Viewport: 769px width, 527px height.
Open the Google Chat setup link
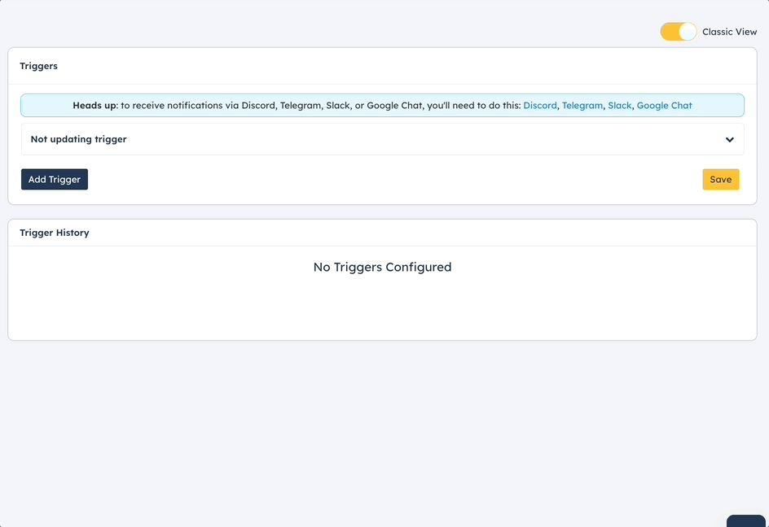coord(664,105)
